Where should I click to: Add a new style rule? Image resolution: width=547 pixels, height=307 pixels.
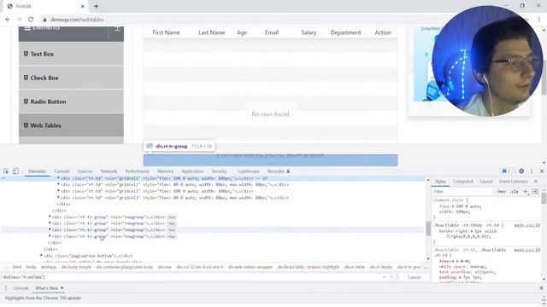[526, 191]
